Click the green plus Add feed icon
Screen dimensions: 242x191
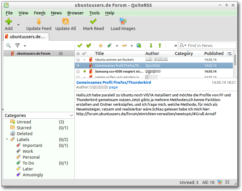(x=9, y=21)
